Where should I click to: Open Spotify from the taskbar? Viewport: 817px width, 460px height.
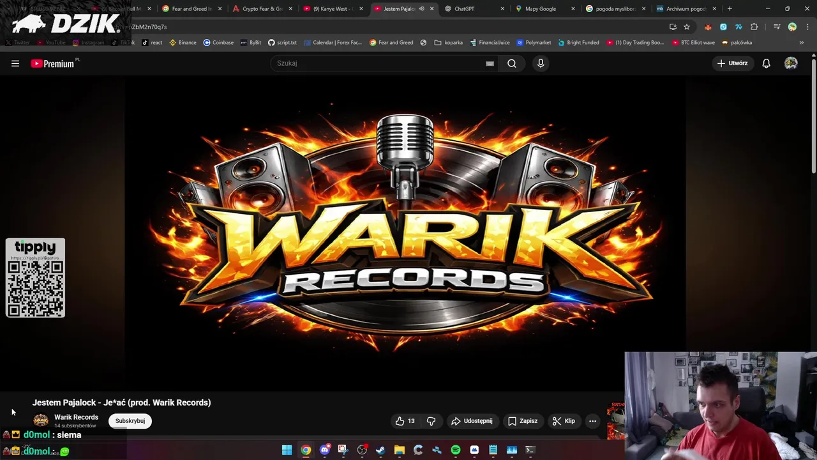tap(456, 450)
